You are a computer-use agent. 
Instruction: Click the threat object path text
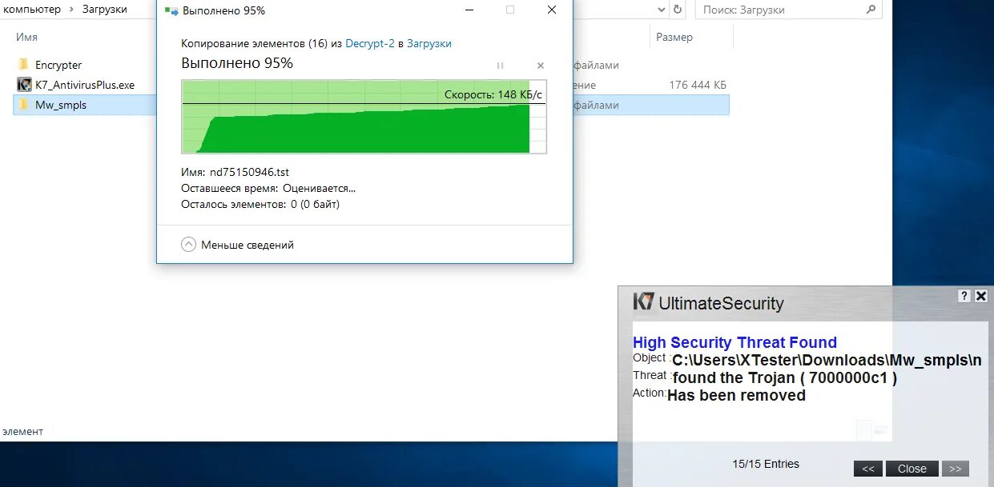pyautogui.click(x=827, y=360)
